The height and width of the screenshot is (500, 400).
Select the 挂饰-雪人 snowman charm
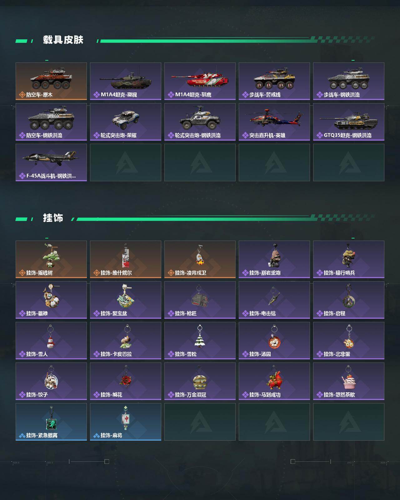point(51,341)
